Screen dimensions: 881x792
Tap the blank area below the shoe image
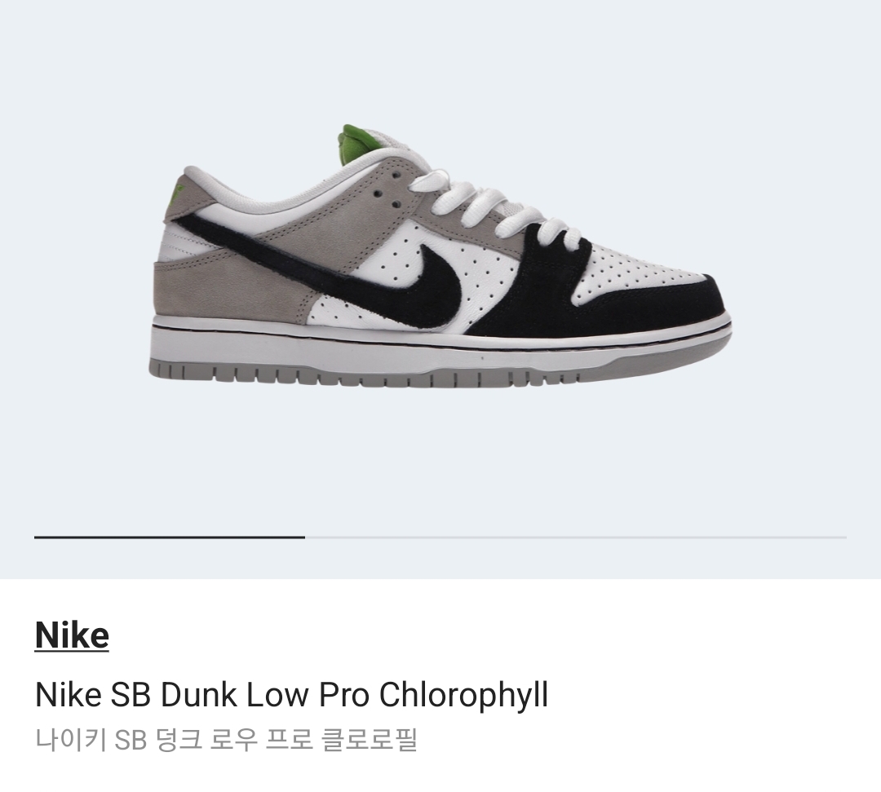pos(440,461)
